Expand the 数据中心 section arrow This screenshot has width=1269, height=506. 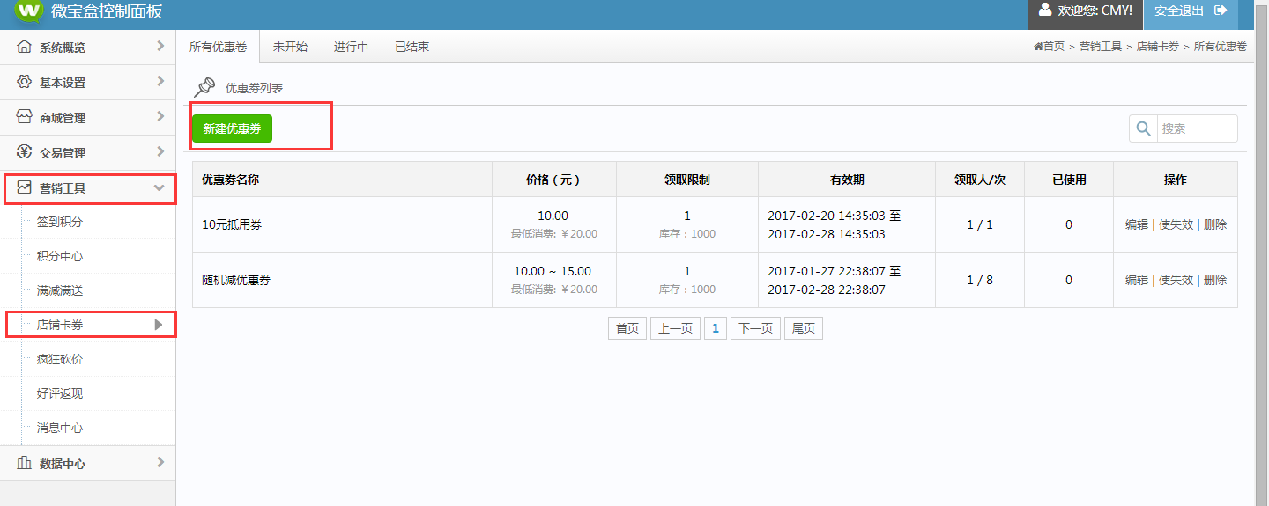coord(160,462)
